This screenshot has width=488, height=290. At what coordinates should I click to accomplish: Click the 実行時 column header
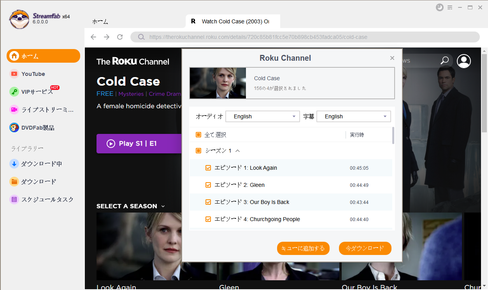pos(357,135)
